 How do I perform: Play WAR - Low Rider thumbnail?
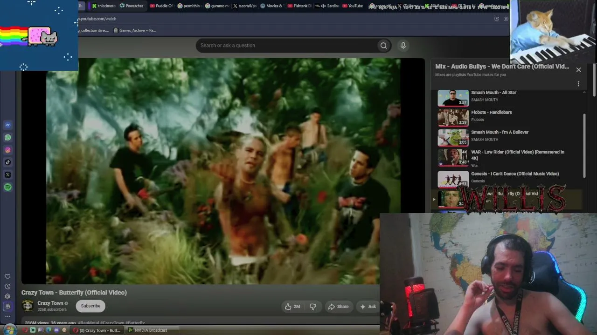(453, 157)
